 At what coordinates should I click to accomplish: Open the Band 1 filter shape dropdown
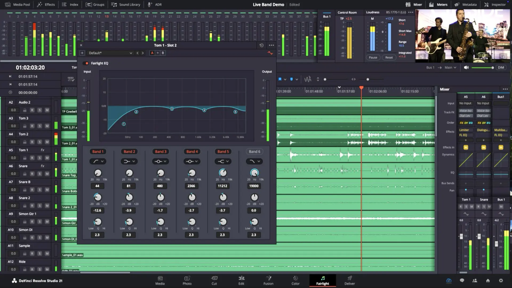point(98,161)
